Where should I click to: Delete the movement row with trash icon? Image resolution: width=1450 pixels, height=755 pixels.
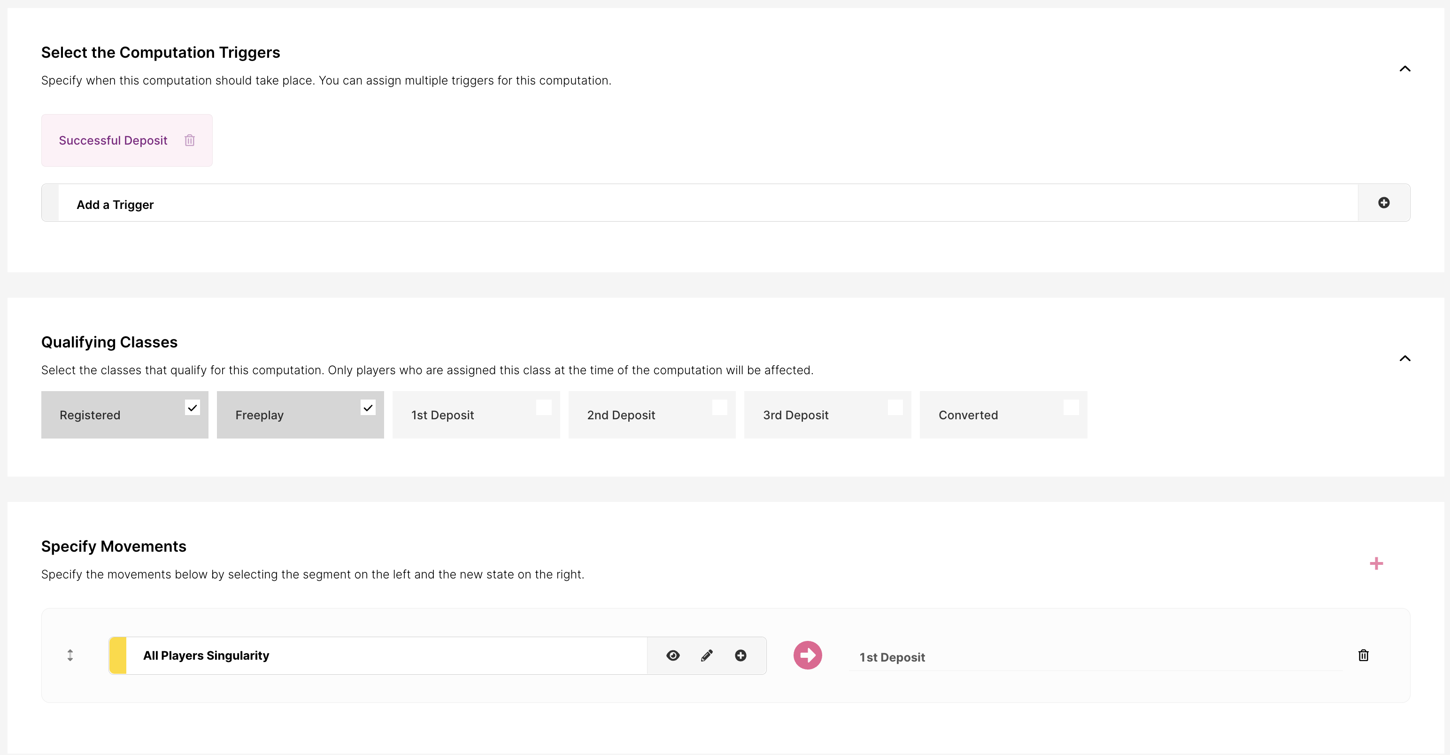[1363, 655]
